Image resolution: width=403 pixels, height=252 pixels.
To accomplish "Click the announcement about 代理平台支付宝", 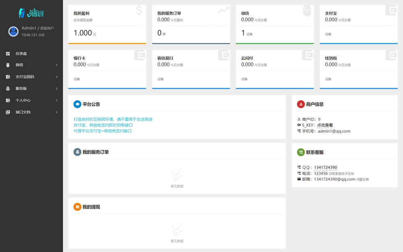I will (102, 131).
